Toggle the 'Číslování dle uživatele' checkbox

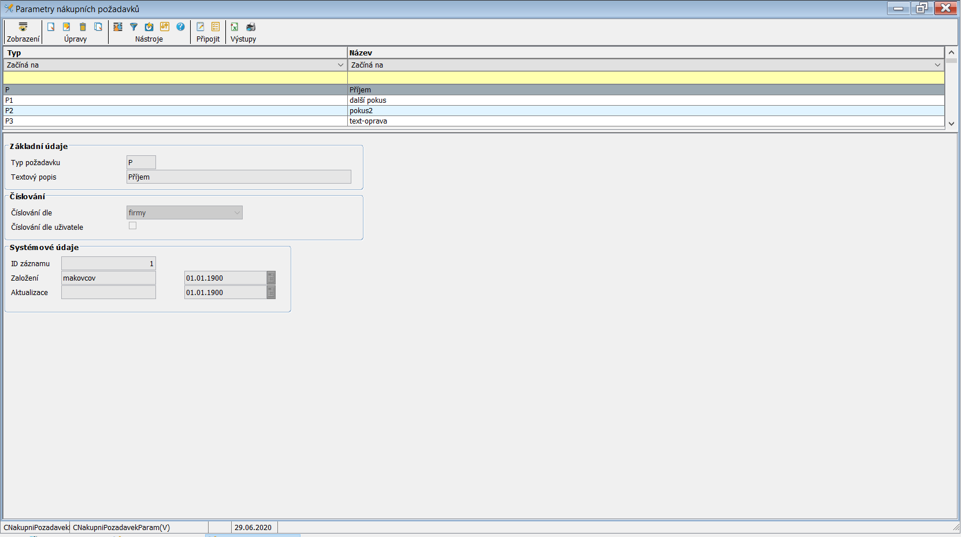(x=133, y=226)
